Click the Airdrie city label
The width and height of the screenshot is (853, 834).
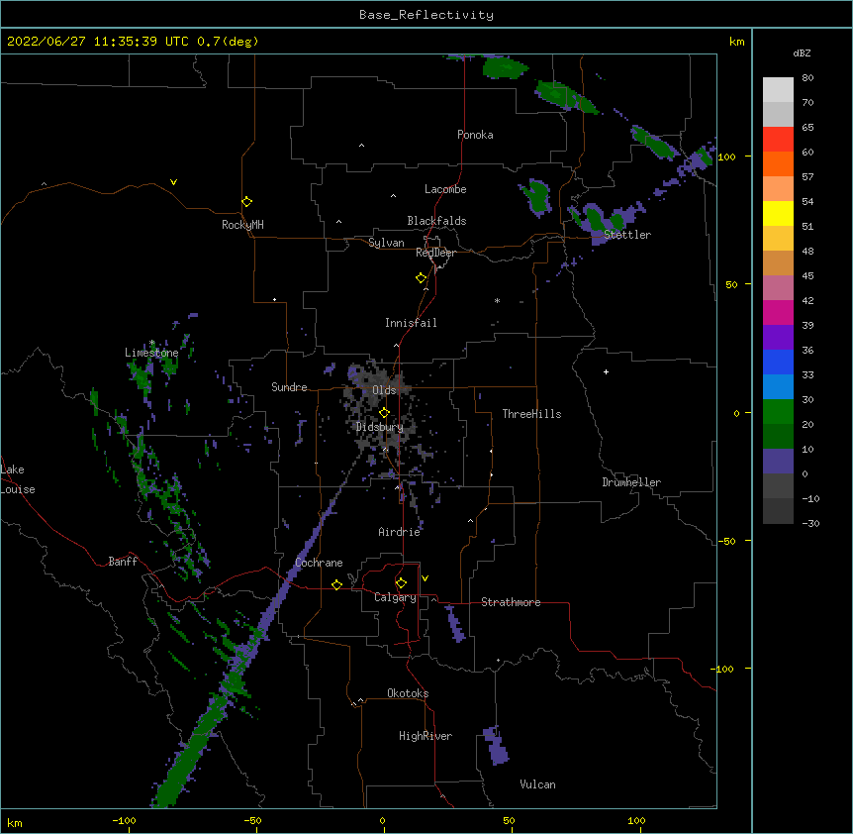coord(400,532)
